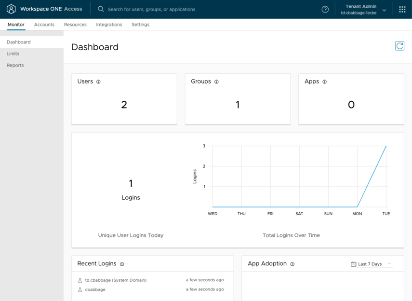Switch to the Accounts tab
Viewport: 412px width, 301px height.
tap(44, 25)
